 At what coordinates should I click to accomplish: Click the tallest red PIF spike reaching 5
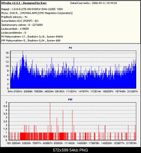click(x=50, y=121)
